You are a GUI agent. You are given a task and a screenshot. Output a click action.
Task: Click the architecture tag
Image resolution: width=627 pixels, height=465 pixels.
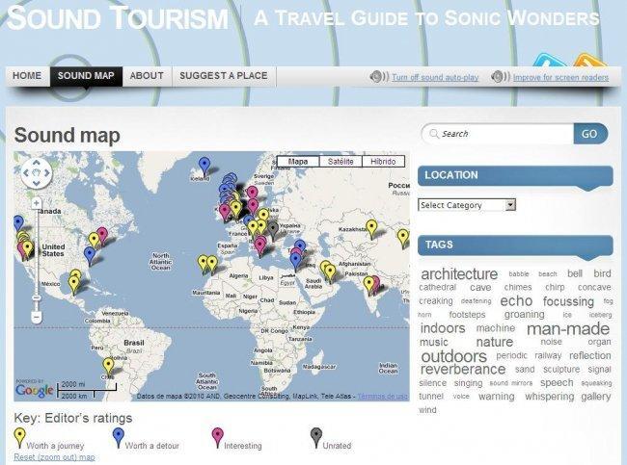click(459, 274)
